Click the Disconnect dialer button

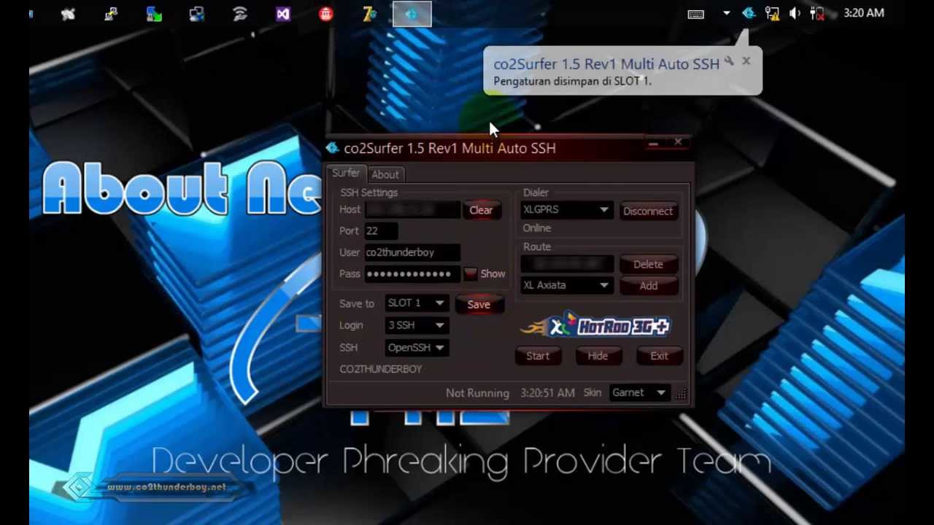point(648,211)
